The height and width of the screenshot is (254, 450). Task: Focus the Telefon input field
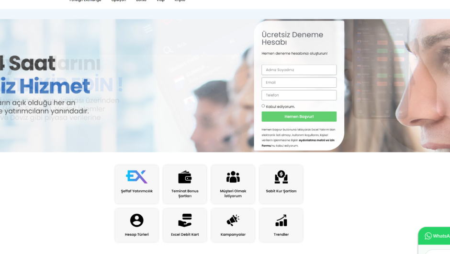(299, 95)
